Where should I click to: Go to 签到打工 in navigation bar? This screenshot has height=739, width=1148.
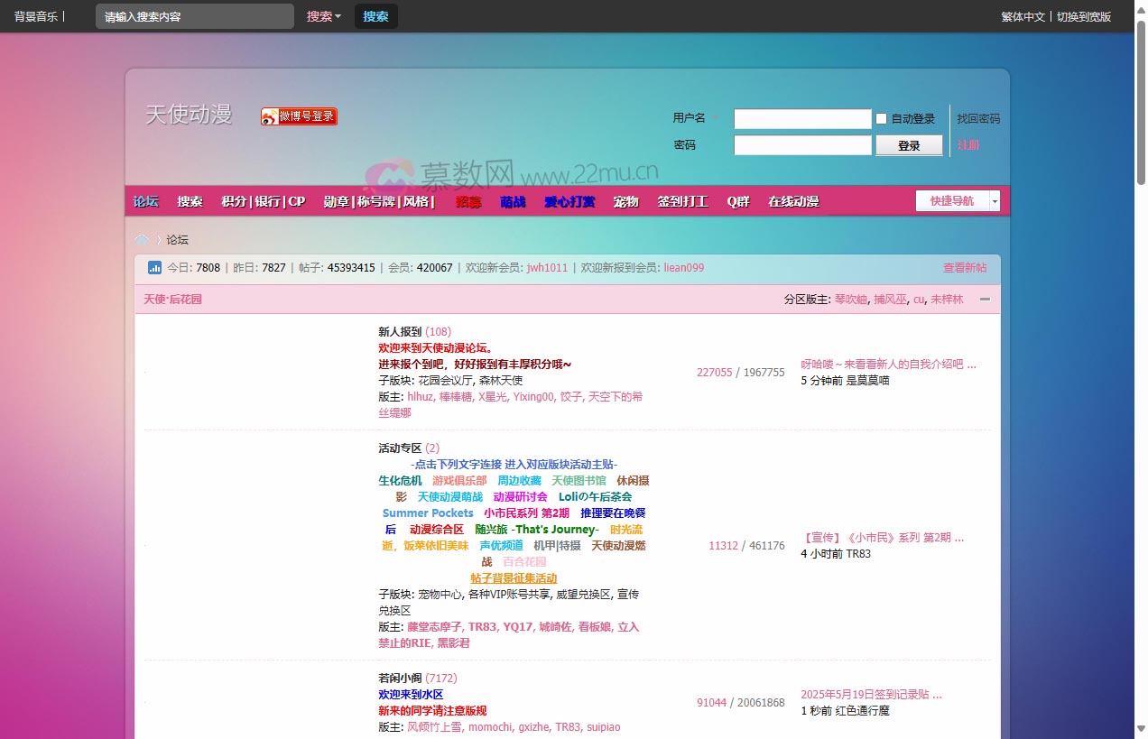coord(682,202)
